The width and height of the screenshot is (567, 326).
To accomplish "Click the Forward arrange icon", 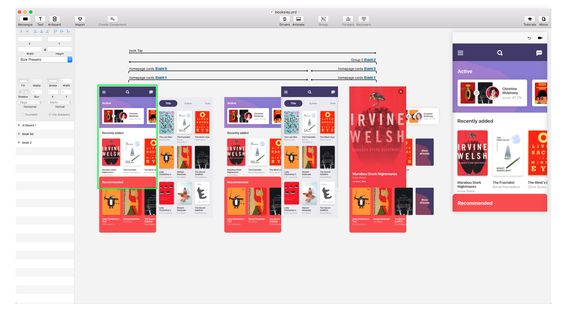I will [348, 19].
